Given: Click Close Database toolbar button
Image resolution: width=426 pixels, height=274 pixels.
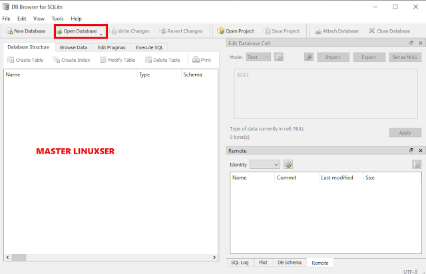Looking at the screenshot, I should pos(389,31).
